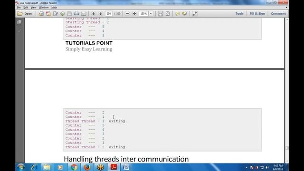Click the vertical scrollbar up arrow
304x171 pixels.
point(287,19)
